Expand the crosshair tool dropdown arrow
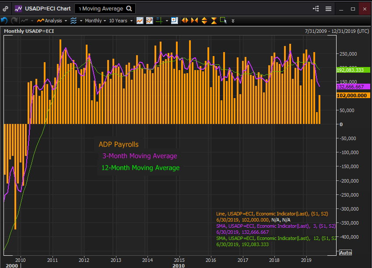372x268 pixels. tap(167, 21)
